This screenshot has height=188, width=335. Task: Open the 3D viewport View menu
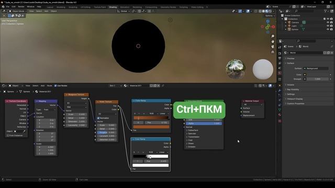[x=31, y=11]
